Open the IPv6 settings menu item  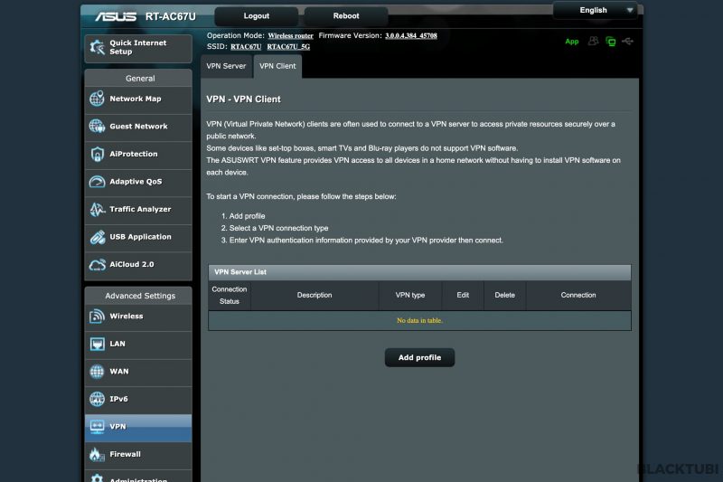click(x=138, y=399)
